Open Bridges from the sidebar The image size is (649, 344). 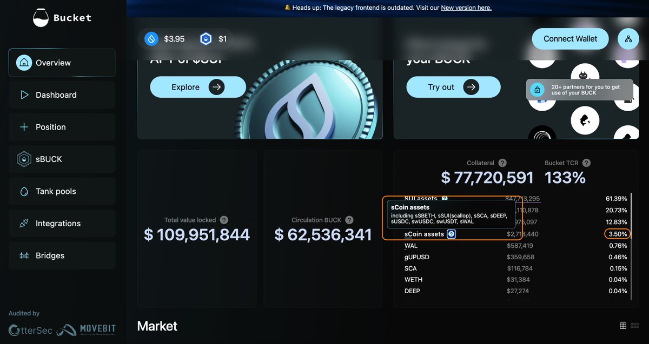coord(62,255)
